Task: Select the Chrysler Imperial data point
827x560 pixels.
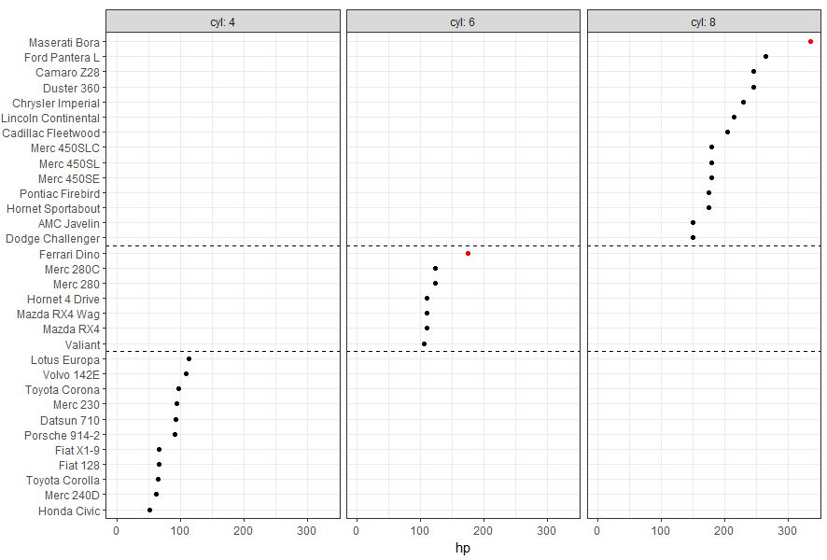Action: [743, 103]
